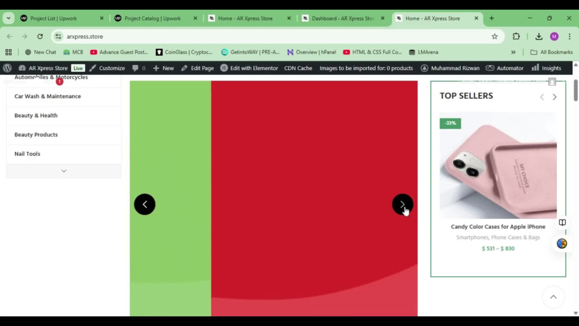This screenshot has width=579, height=326.
Task: Go to the next banner slide
Action: pos(402,204)
